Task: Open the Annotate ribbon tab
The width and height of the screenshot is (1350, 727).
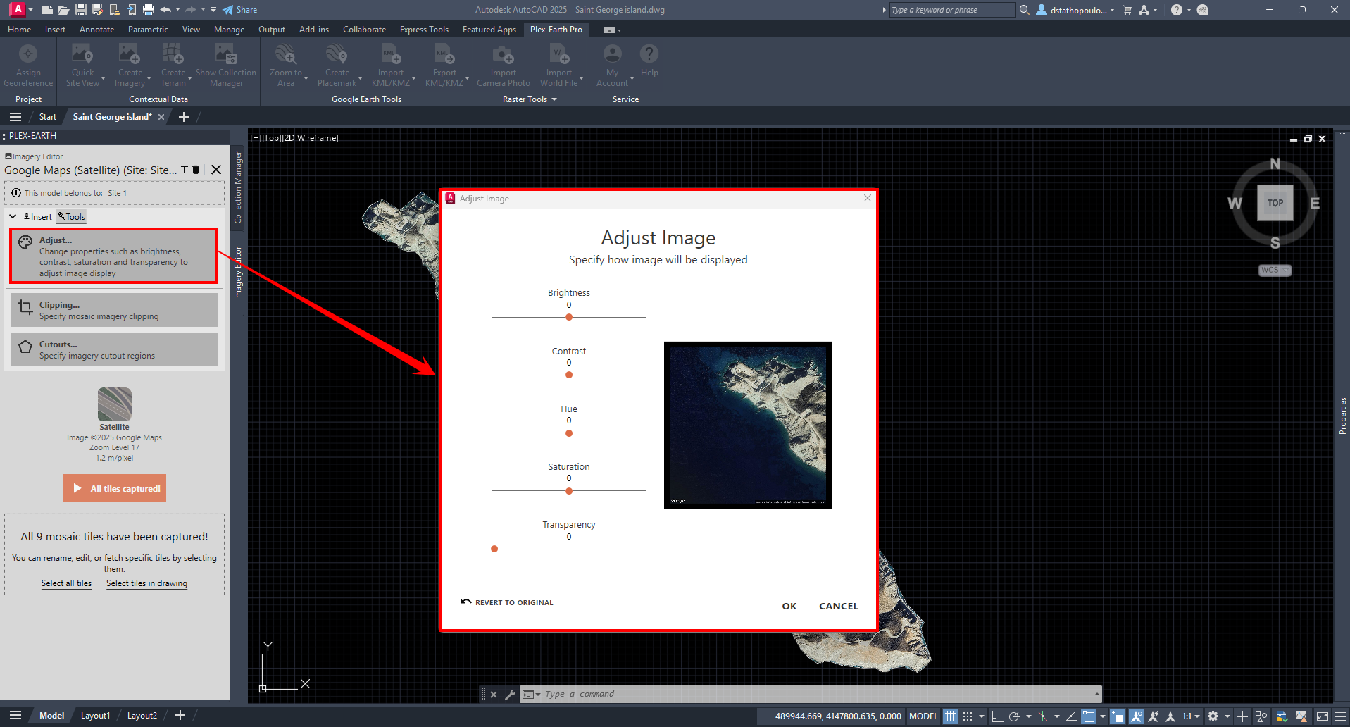Action: (x=96, y=30)
